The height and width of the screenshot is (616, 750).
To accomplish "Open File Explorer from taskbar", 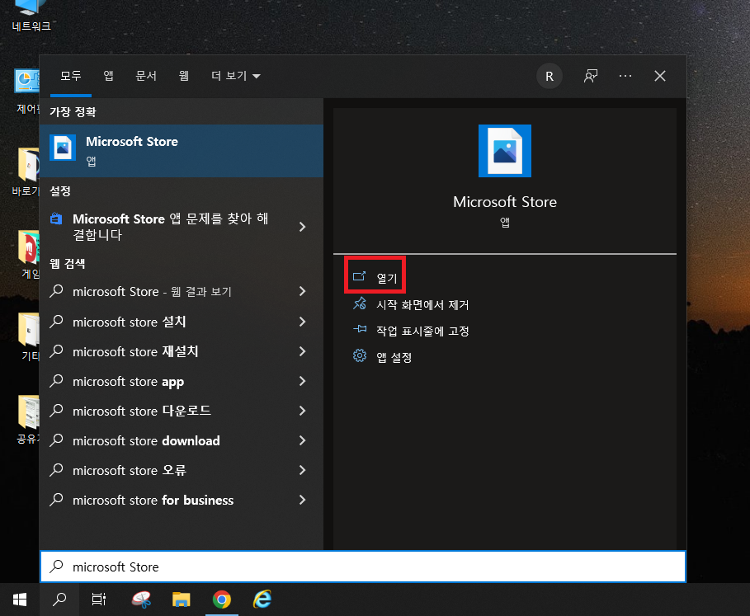I will [182, 600].
